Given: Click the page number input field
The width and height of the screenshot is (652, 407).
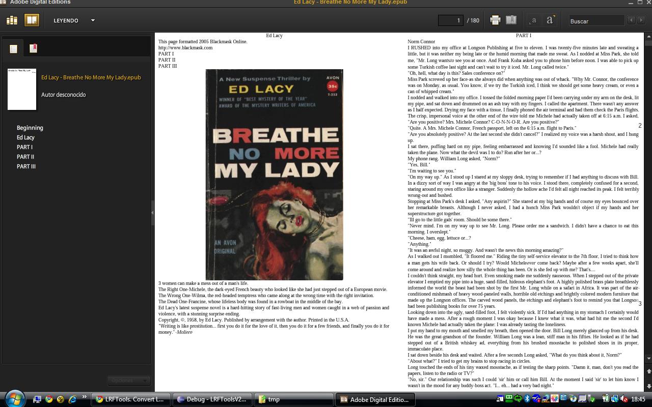Looking at the screenshot, I should tap(451, 20).
